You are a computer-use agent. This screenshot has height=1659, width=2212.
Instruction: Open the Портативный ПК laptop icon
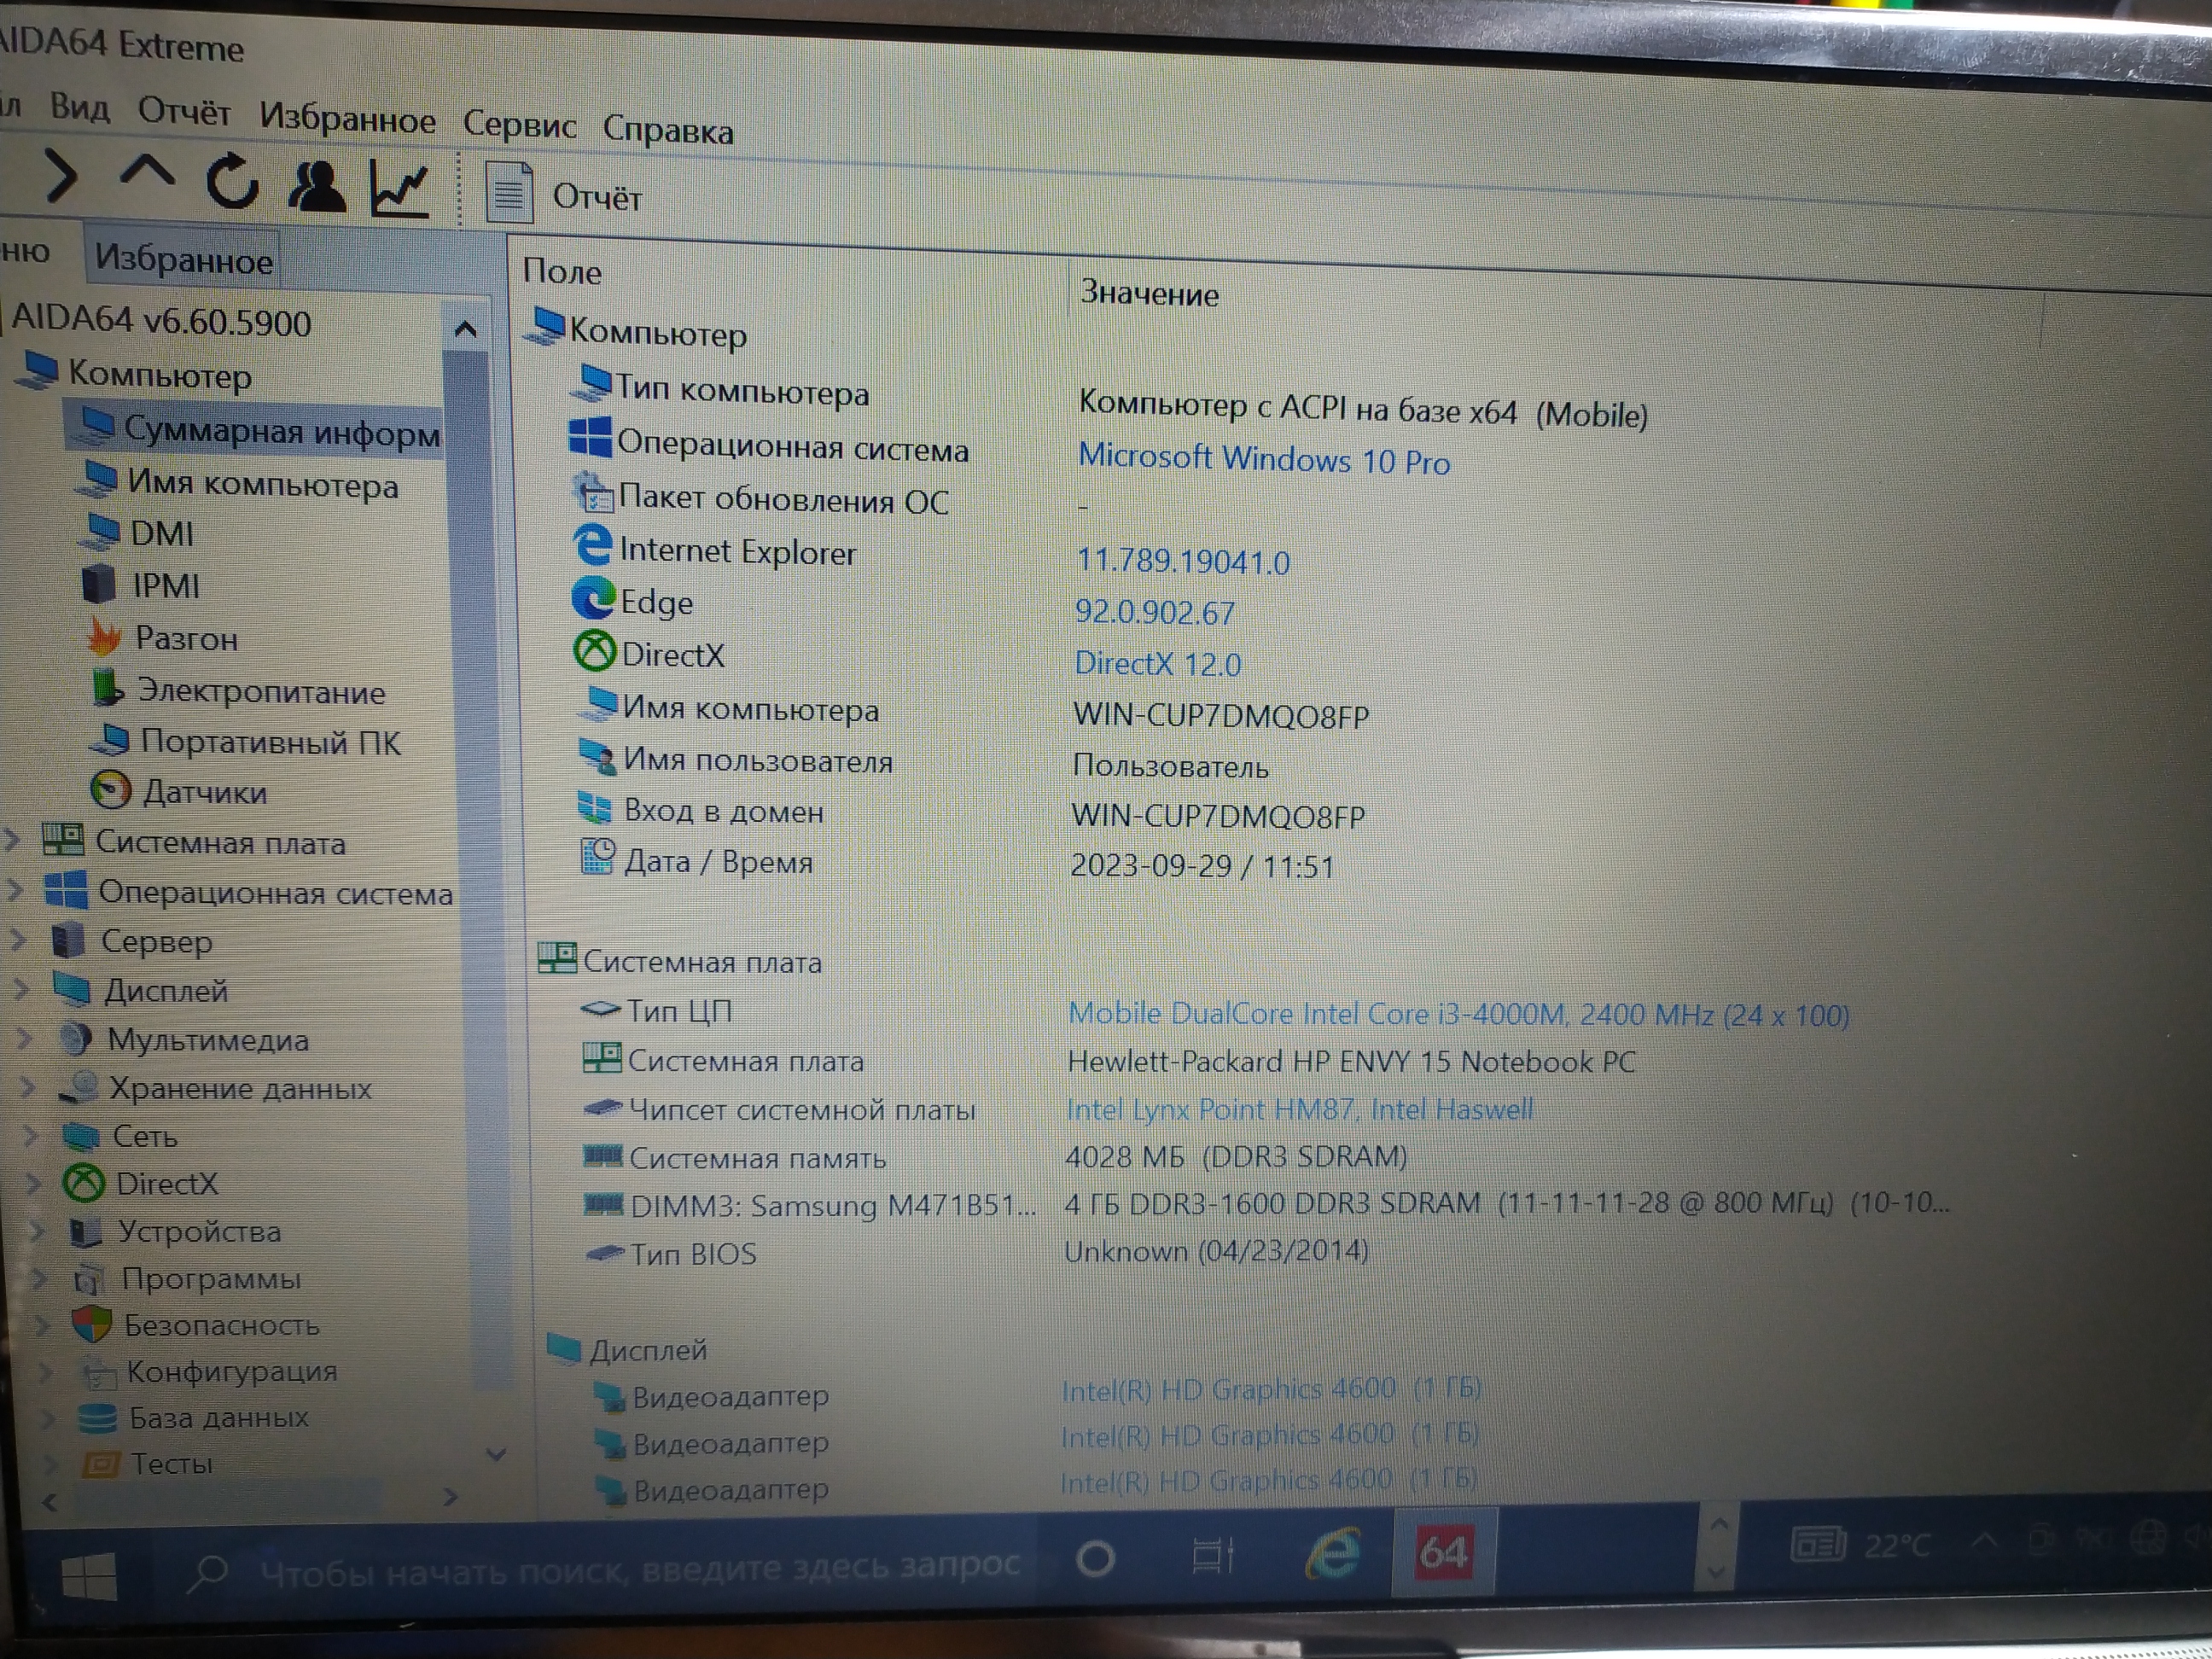tap(111, 740)
